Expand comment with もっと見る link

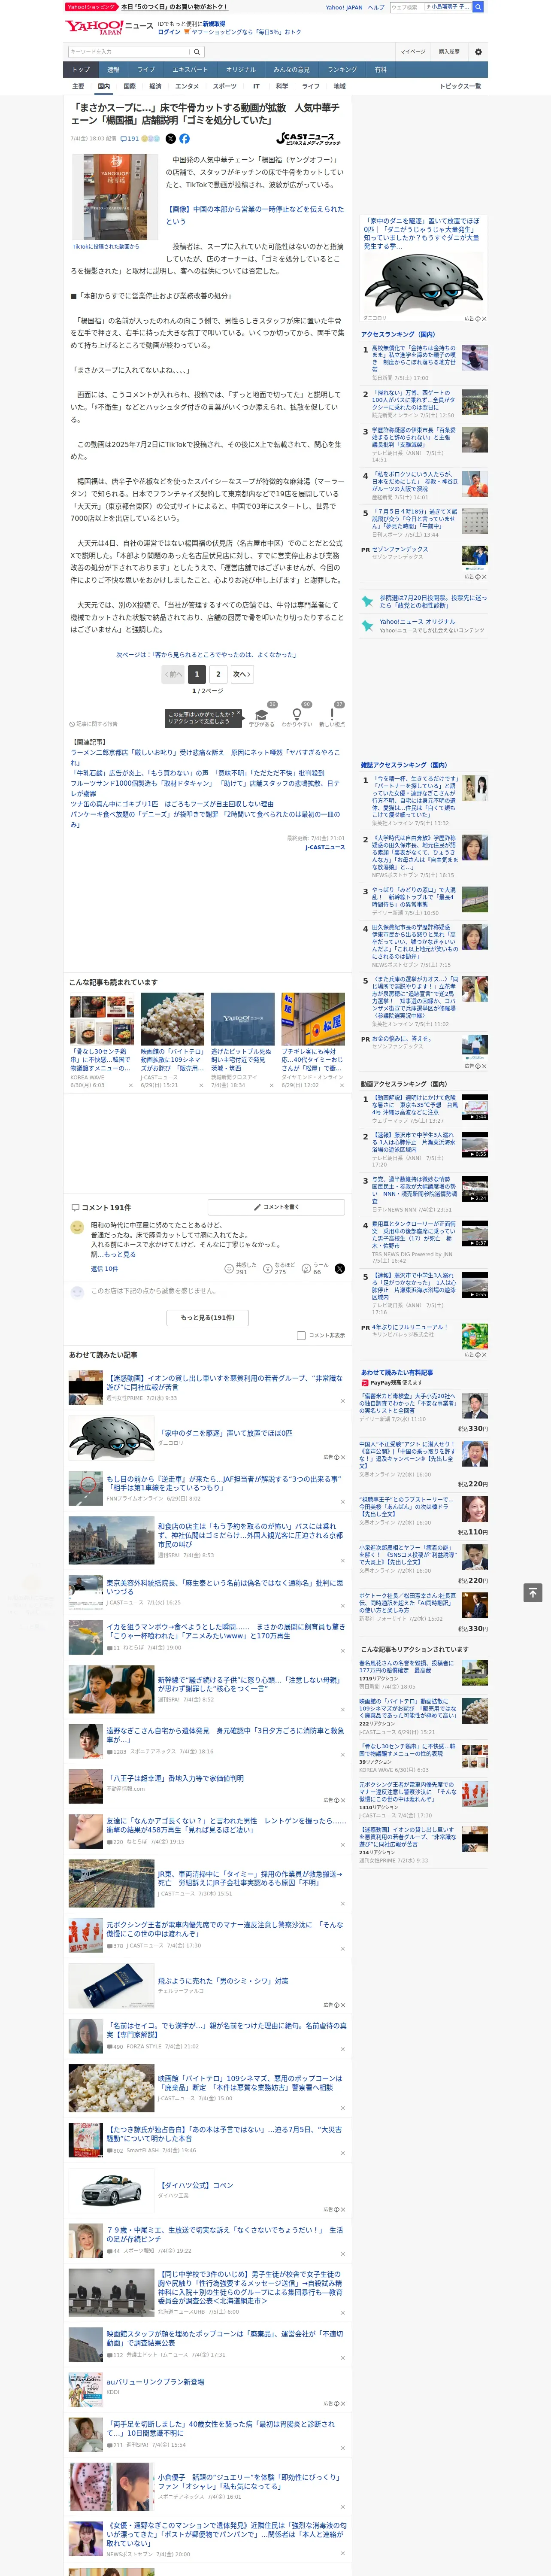pyautogui.click(x=120, y=1254)
